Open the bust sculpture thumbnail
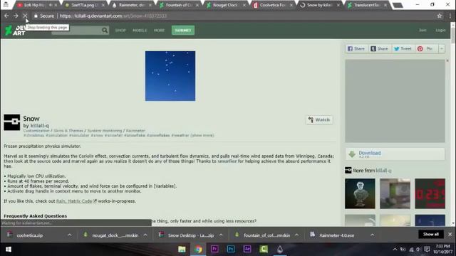 coord(360,193)
